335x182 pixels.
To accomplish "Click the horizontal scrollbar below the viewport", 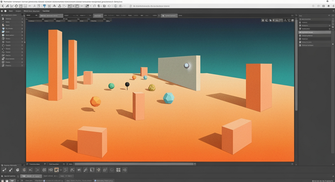I will [x=134, y=164].
